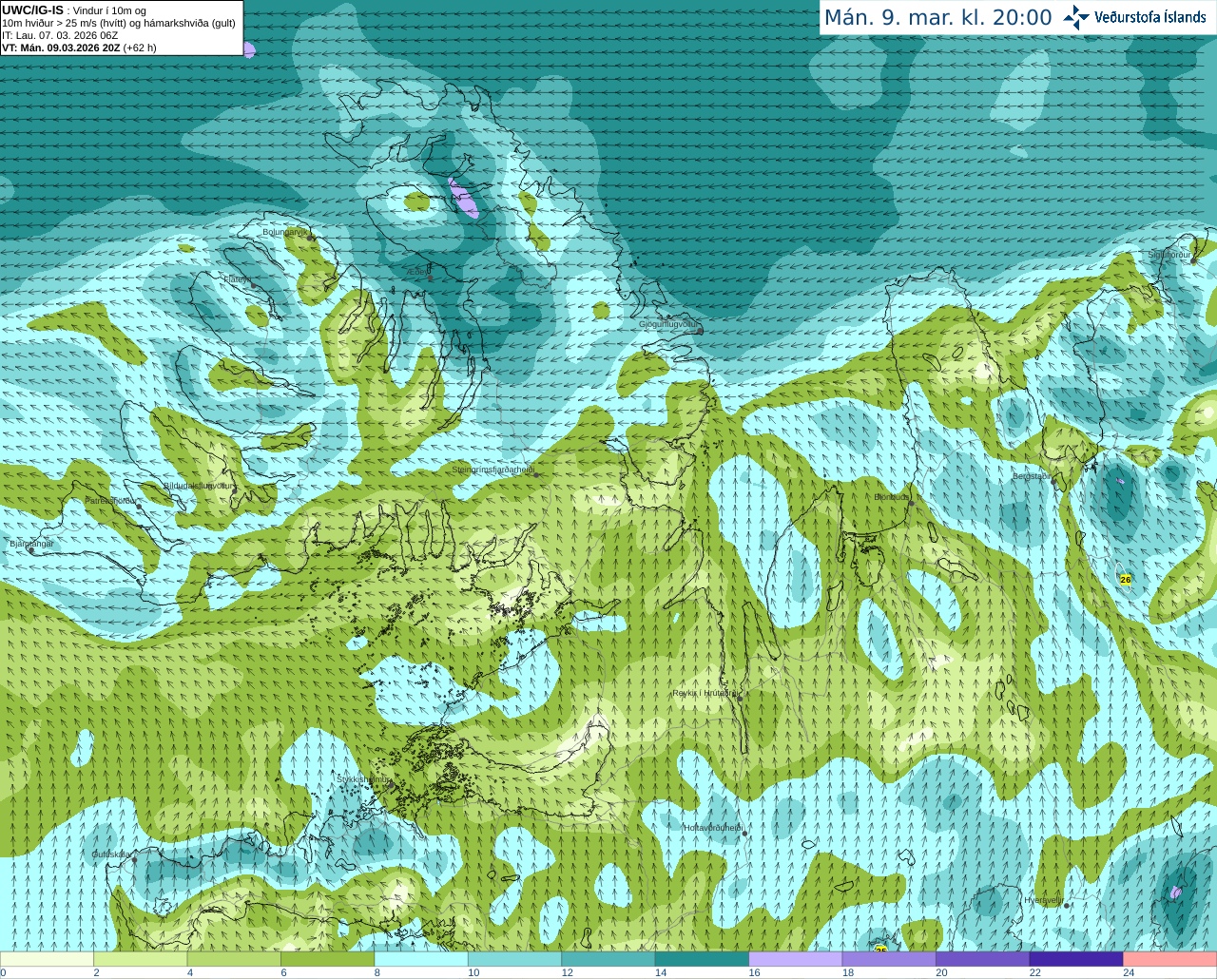1217x979 pixels.
Task: Click the UWC/IG-IS model title text
Action: tap(32, 10)
